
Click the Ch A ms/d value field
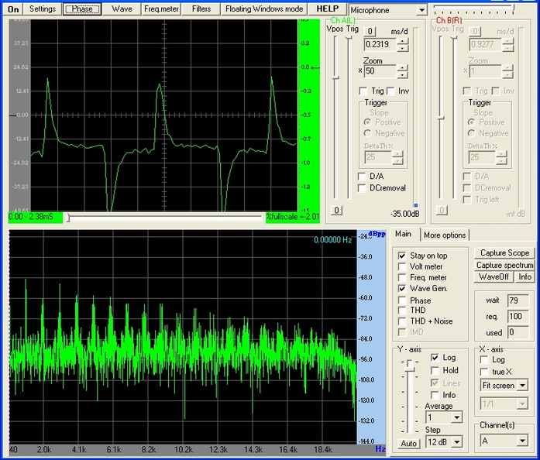click(x=380, y=44)
